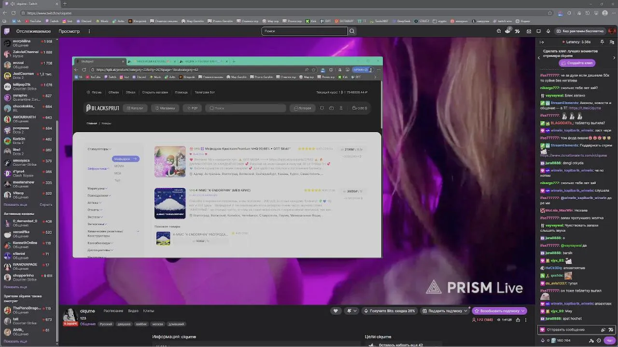Open the donationalerts.com link in chat
This screenshot has width=618, height=347.
click(x=574, y=156)
